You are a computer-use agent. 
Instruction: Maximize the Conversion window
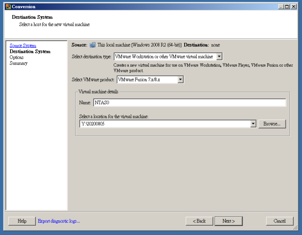point(287,7)
